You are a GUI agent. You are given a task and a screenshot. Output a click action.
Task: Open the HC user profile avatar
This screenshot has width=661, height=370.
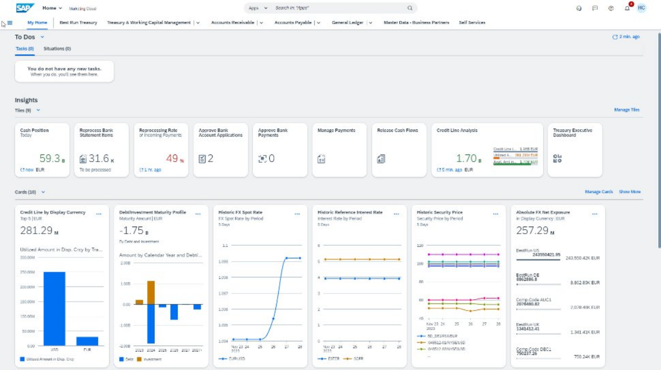click(x=641, y=8)
